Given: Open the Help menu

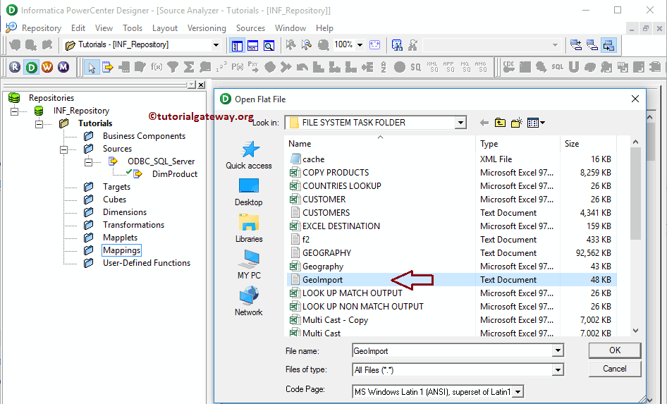Looking at the screenshot, I should click(324, 28).
